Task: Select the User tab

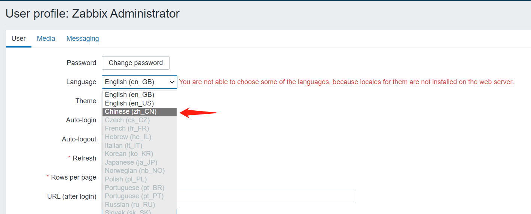Action: tap(19, 39)
